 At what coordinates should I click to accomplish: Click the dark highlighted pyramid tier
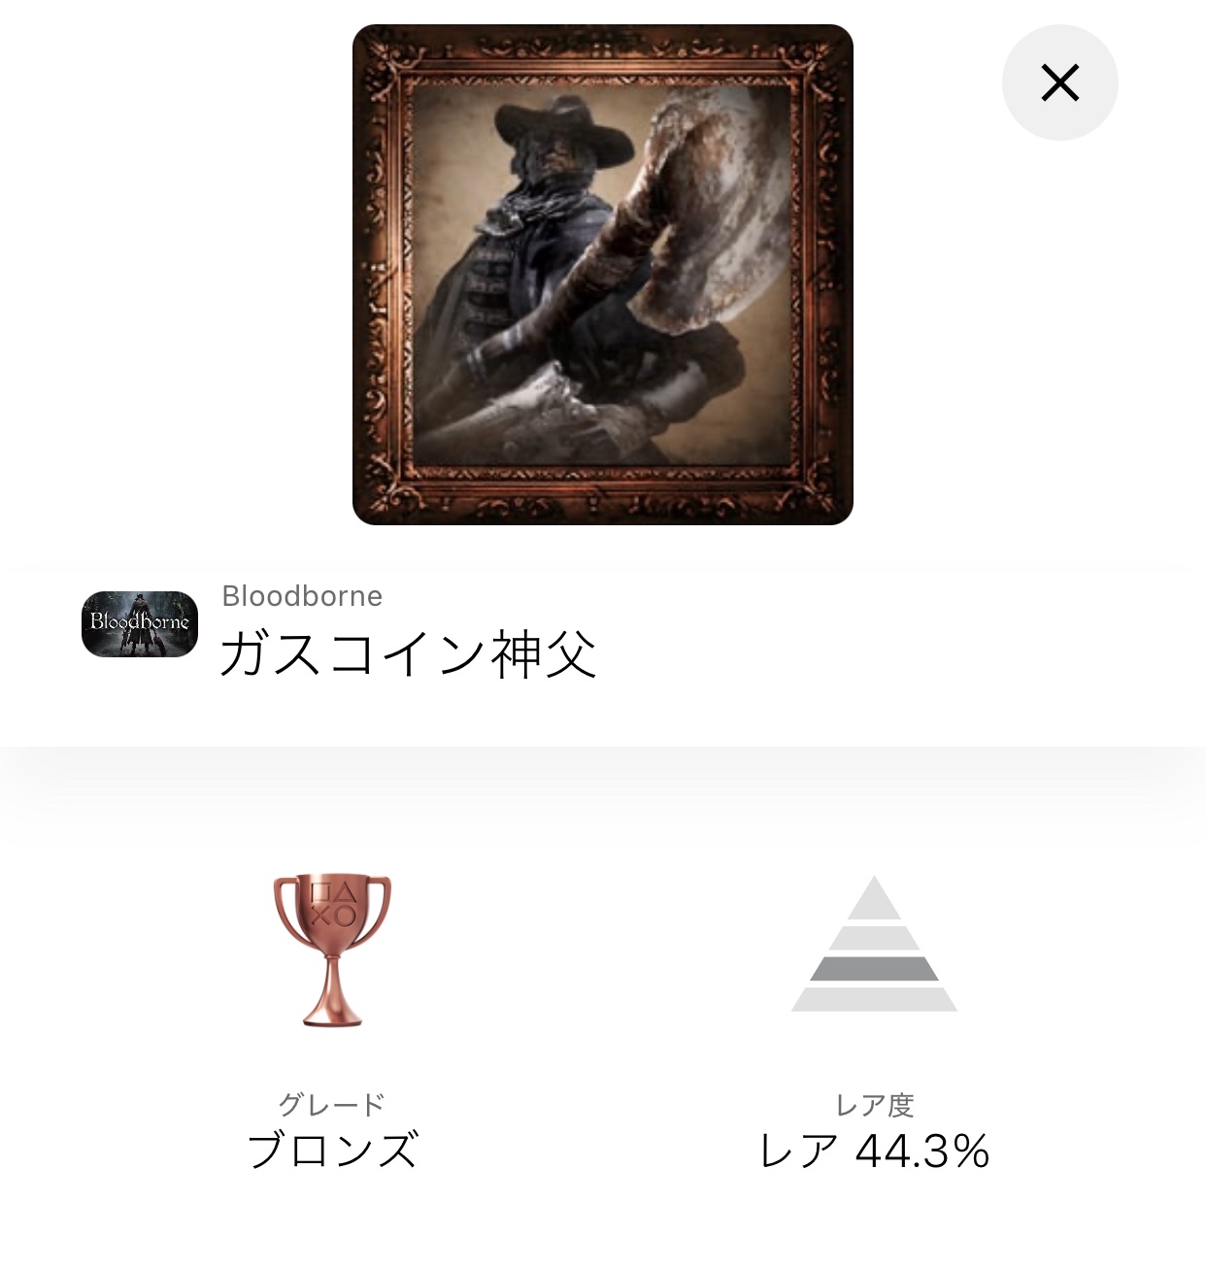point(874,968)
